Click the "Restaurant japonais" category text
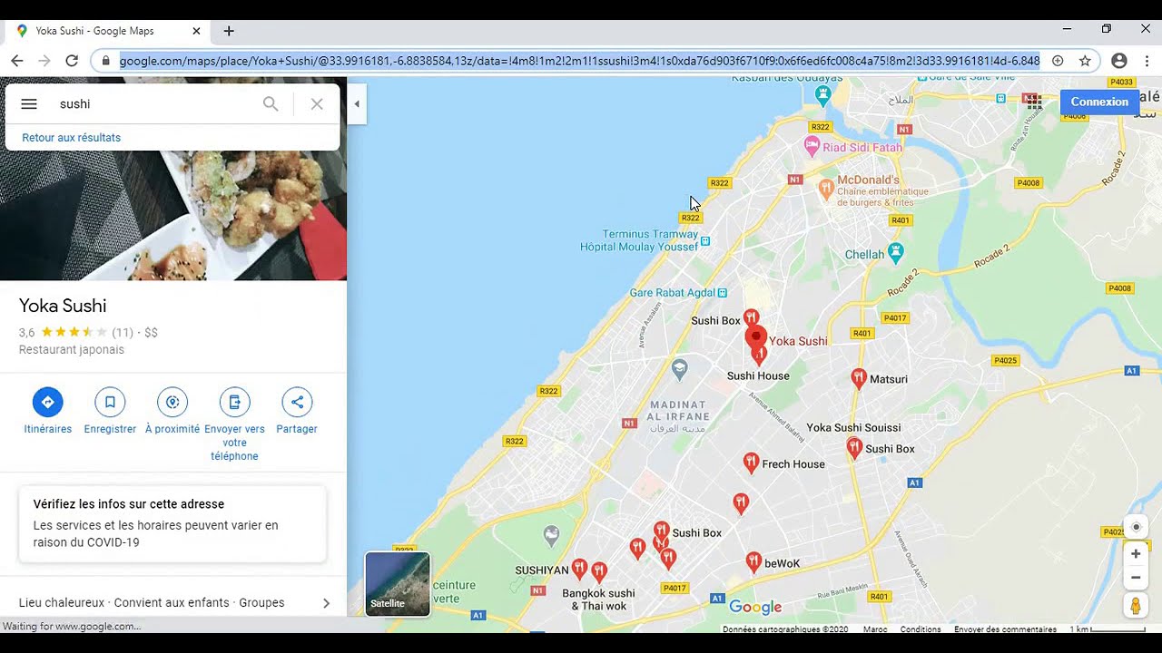Screen dimensions: 1162x653 coord(72,350)
